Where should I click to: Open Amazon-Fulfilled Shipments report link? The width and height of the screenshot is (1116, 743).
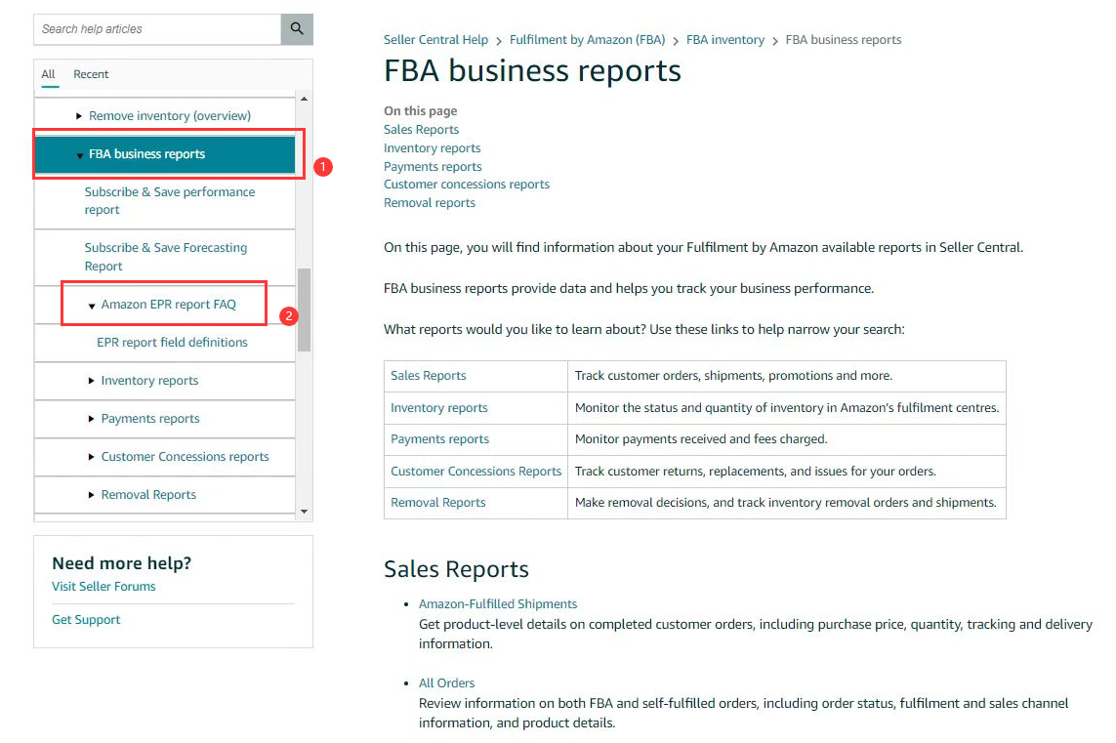point(498,604)
